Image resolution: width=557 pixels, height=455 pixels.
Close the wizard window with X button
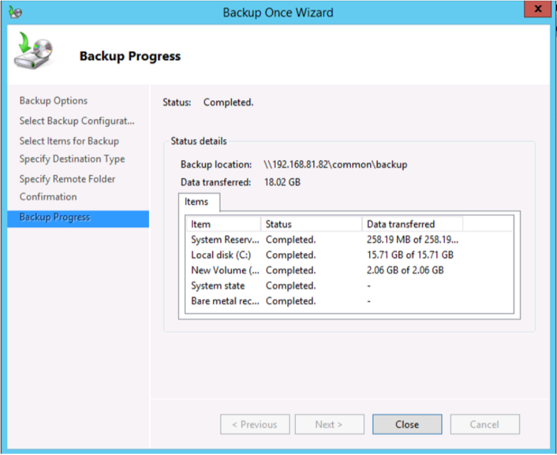(x=537, y=11)
